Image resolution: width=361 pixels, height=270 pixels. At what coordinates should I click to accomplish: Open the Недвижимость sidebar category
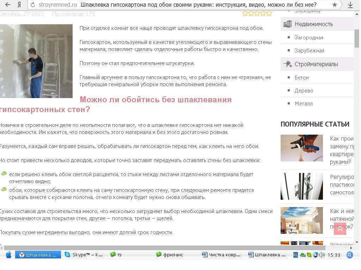317,24
